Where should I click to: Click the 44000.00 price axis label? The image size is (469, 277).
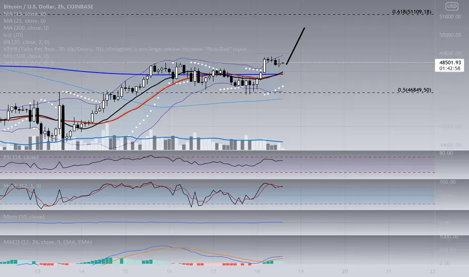click(x=450, y=145)
